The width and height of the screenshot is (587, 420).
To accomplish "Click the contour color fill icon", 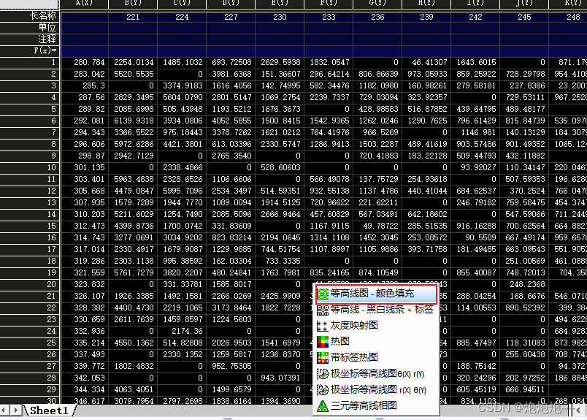I will [x=323, y=294].
